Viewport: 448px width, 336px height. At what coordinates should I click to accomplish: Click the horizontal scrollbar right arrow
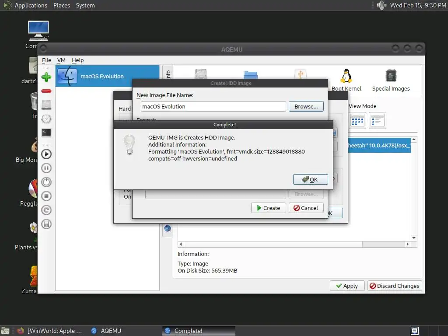pos(408,244)
